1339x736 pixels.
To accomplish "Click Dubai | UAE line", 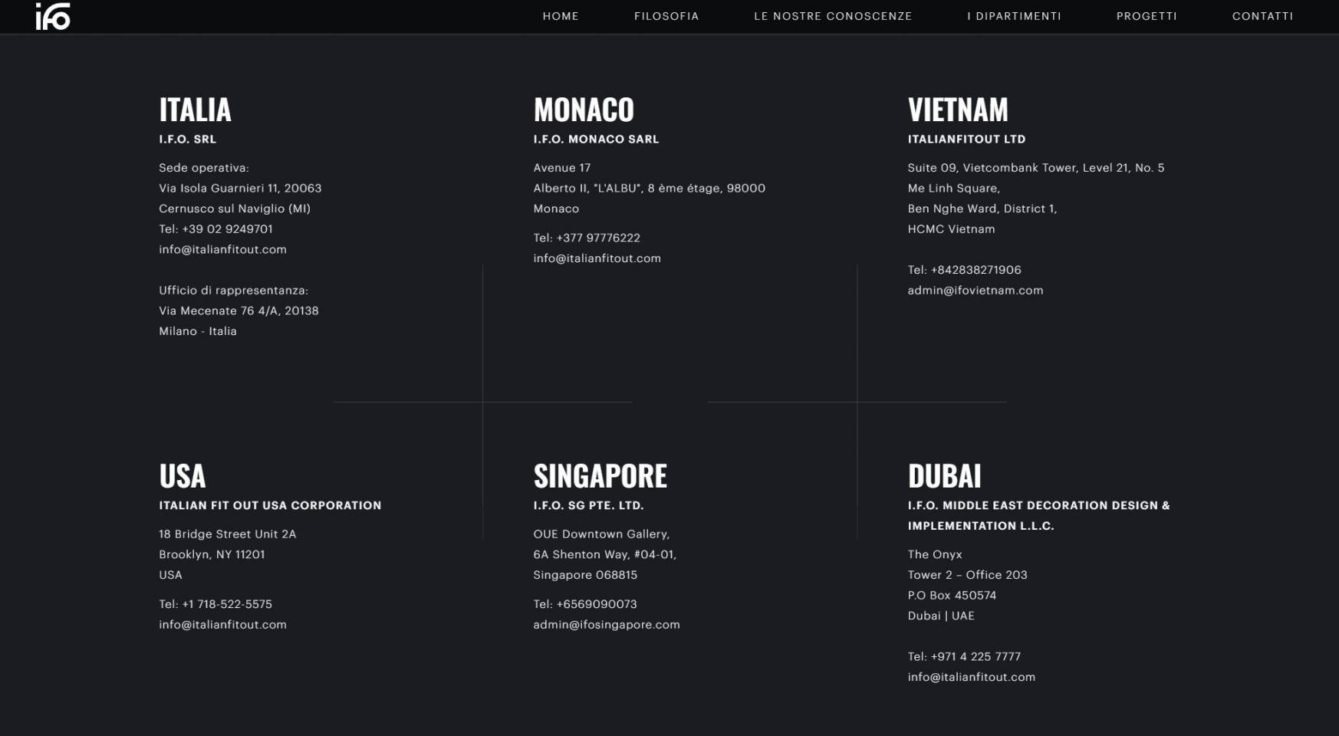I will pyautogui.click(x=941, y=616).
